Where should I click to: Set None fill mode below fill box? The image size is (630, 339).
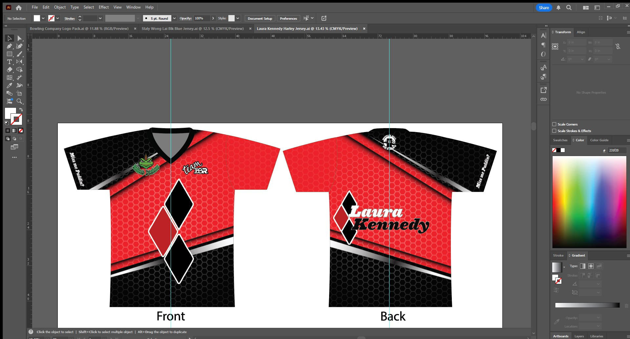click(21, 131)
